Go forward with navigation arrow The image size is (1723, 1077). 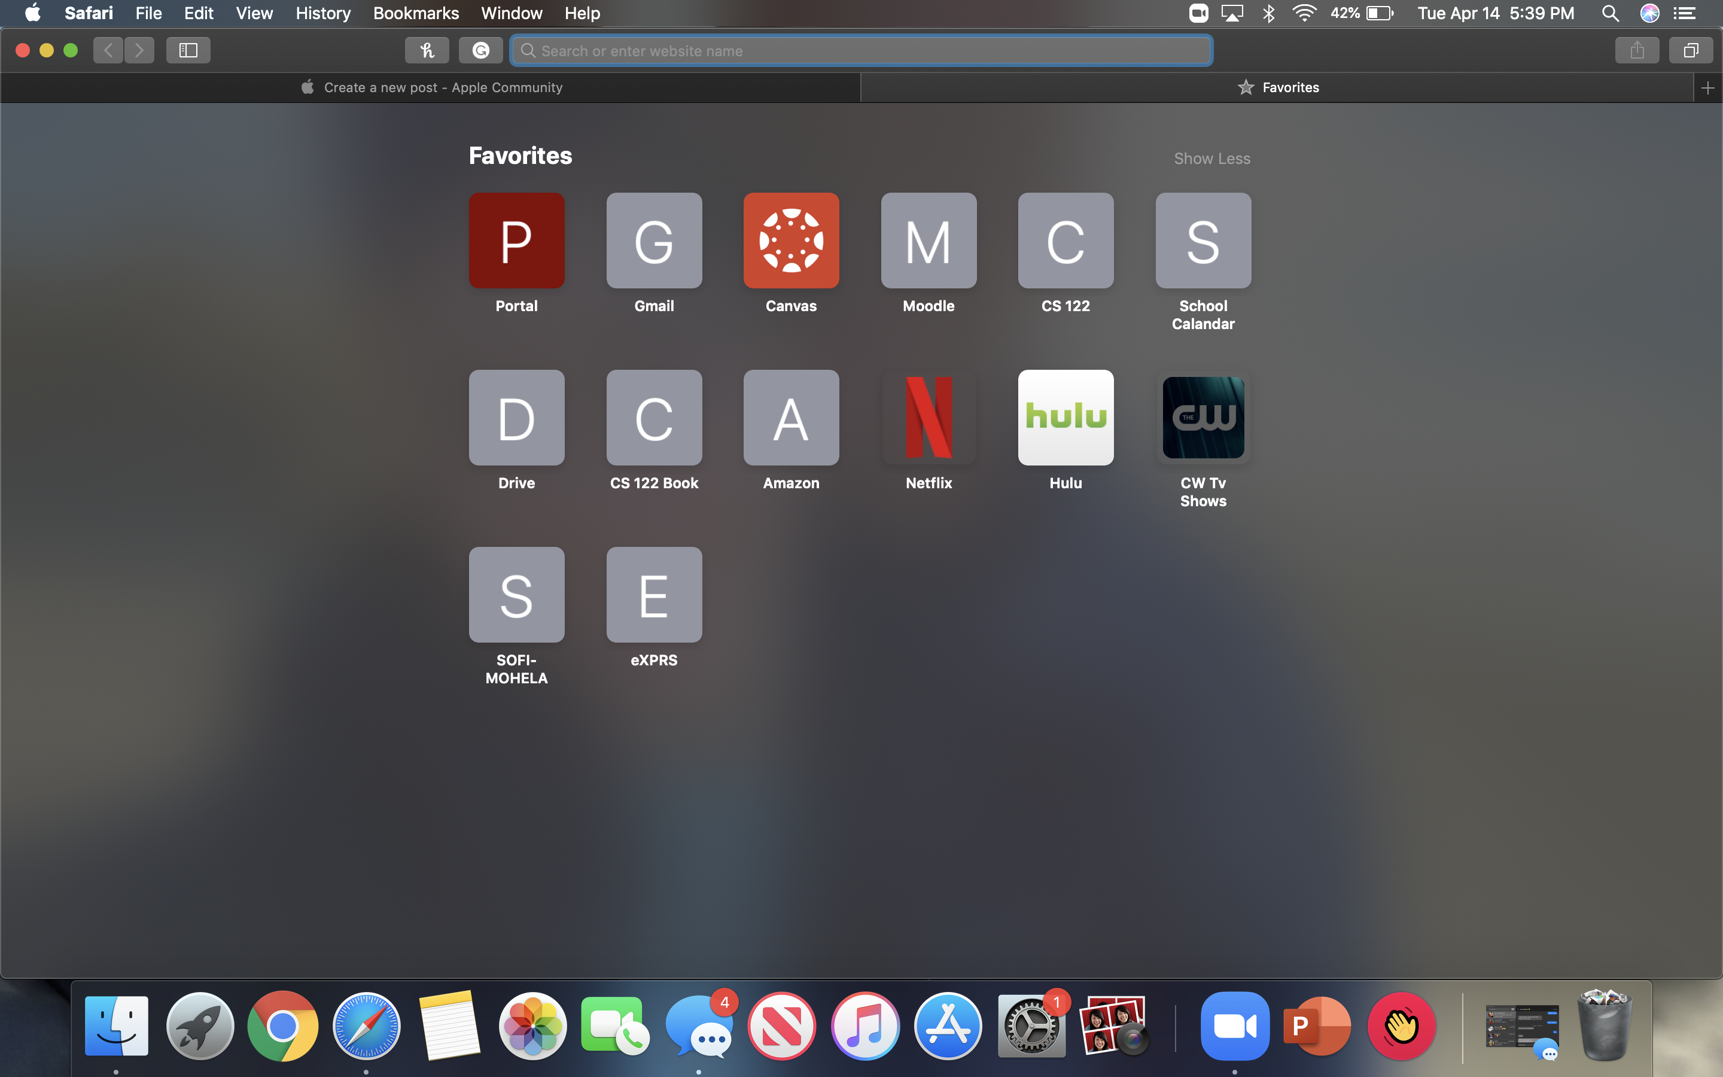[x=139, y=51]
